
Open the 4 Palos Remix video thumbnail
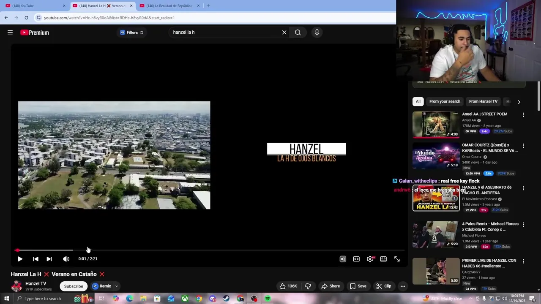tap(436, 234)
